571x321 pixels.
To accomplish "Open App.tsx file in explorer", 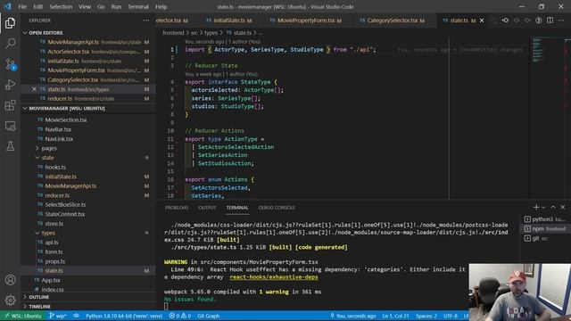I will tap(51, 280).
